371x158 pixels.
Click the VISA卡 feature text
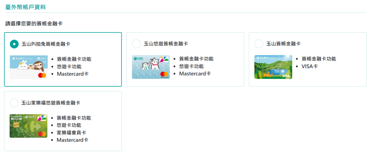[310, 67]
